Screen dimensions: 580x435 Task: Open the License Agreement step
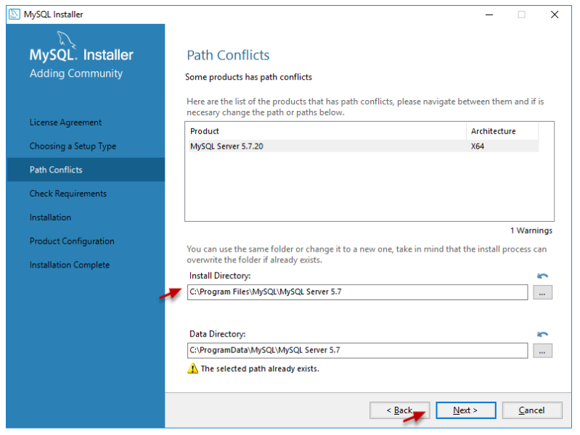click(65, 123)
